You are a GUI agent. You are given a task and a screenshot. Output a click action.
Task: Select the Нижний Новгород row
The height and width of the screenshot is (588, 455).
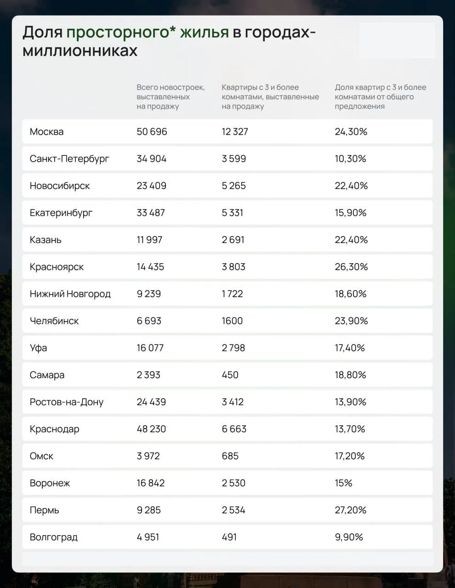227,294
